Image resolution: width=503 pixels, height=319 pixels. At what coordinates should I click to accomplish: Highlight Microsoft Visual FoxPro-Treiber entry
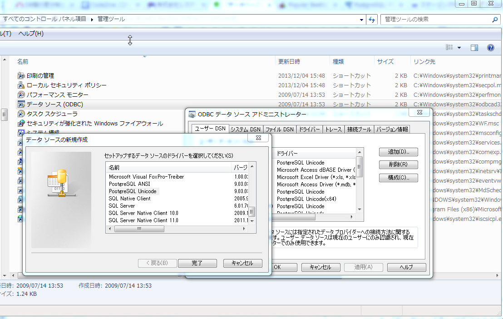coord(145,177)
